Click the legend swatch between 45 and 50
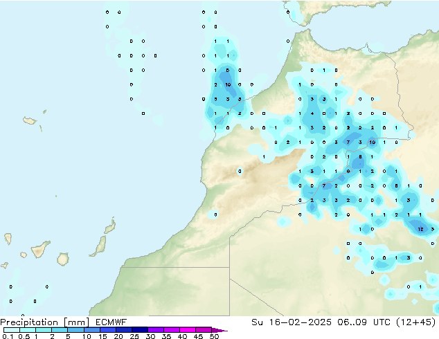Screen dimensions: 439x339 tap(204, 330)
